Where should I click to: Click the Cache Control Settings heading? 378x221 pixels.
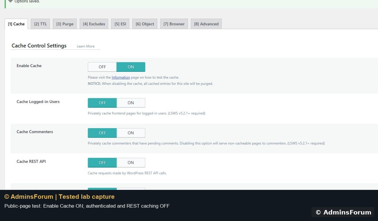point(39,46)
